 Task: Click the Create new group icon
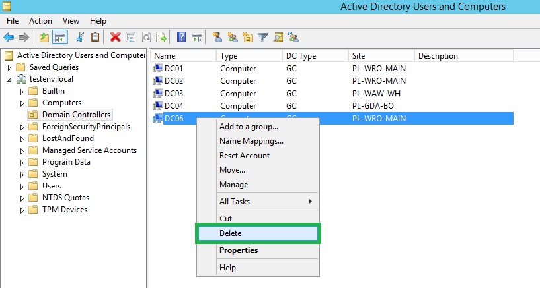(x=233, y=37)
